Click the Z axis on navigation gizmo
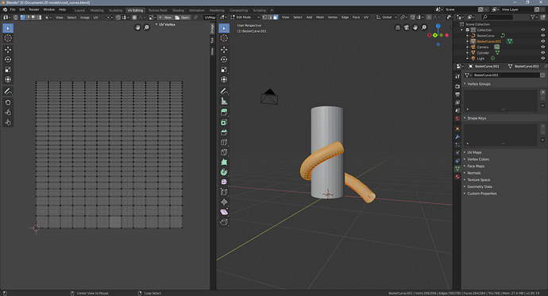The image size is (548, 296). coord(438,26)
